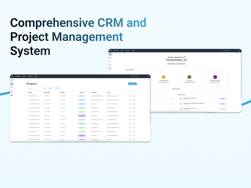
Task: Click the Ongoing badge on Heller-Moore row
Action: (82, 116)
